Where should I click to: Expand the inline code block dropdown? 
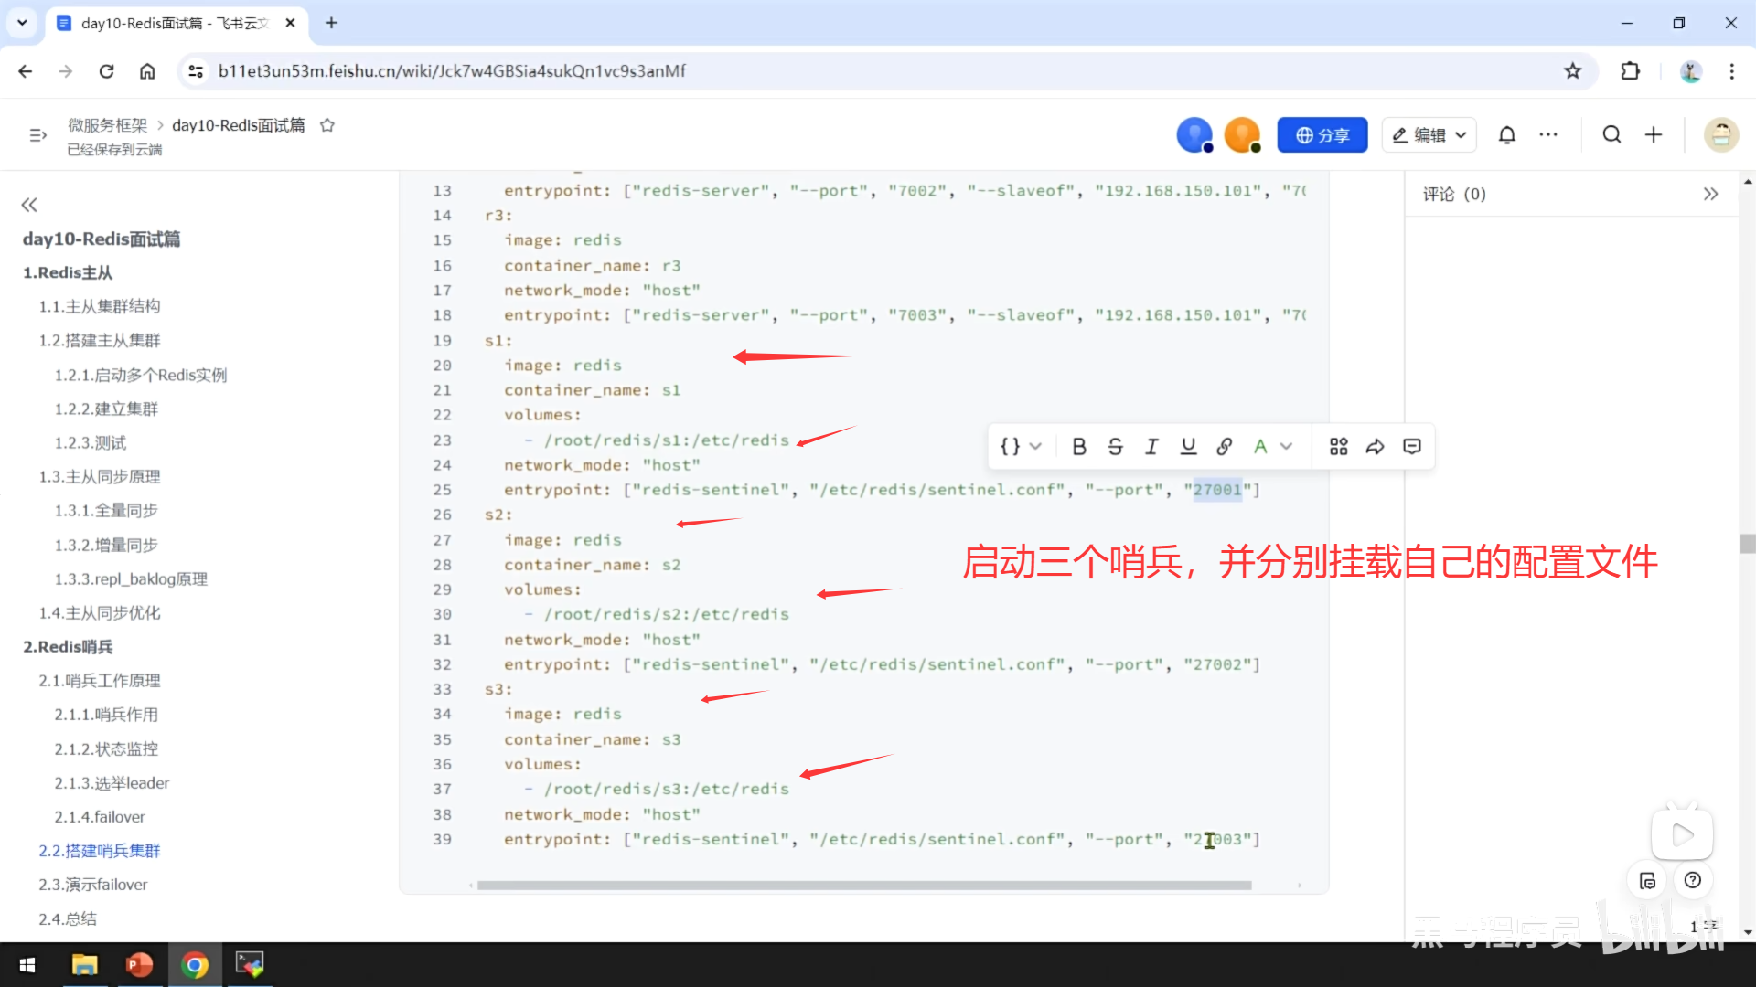point(1035,447)
